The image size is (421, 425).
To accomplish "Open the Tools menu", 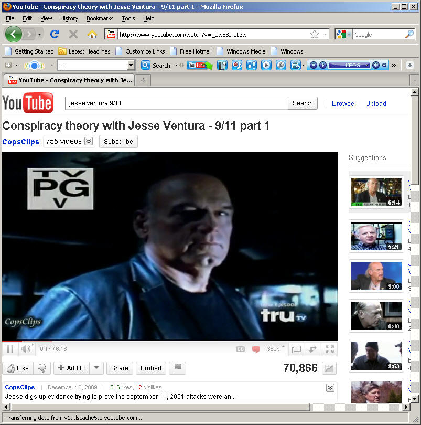I will point(128,18).
